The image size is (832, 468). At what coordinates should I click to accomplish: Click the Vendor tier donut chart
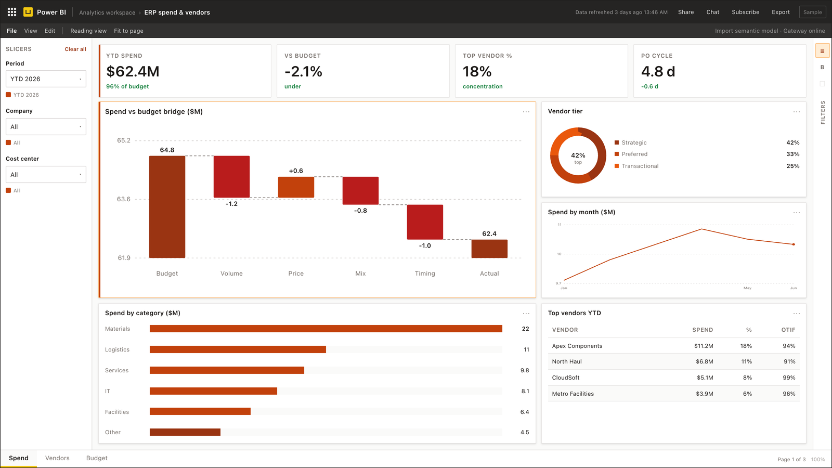click(x=578, y=155)
